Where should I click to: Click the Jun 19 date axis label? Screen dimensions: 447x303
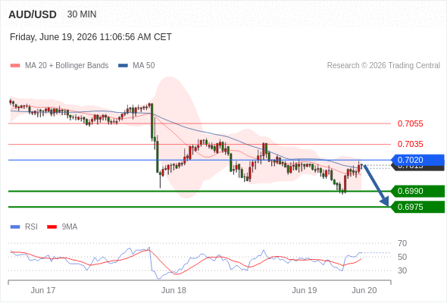(304, 290)
